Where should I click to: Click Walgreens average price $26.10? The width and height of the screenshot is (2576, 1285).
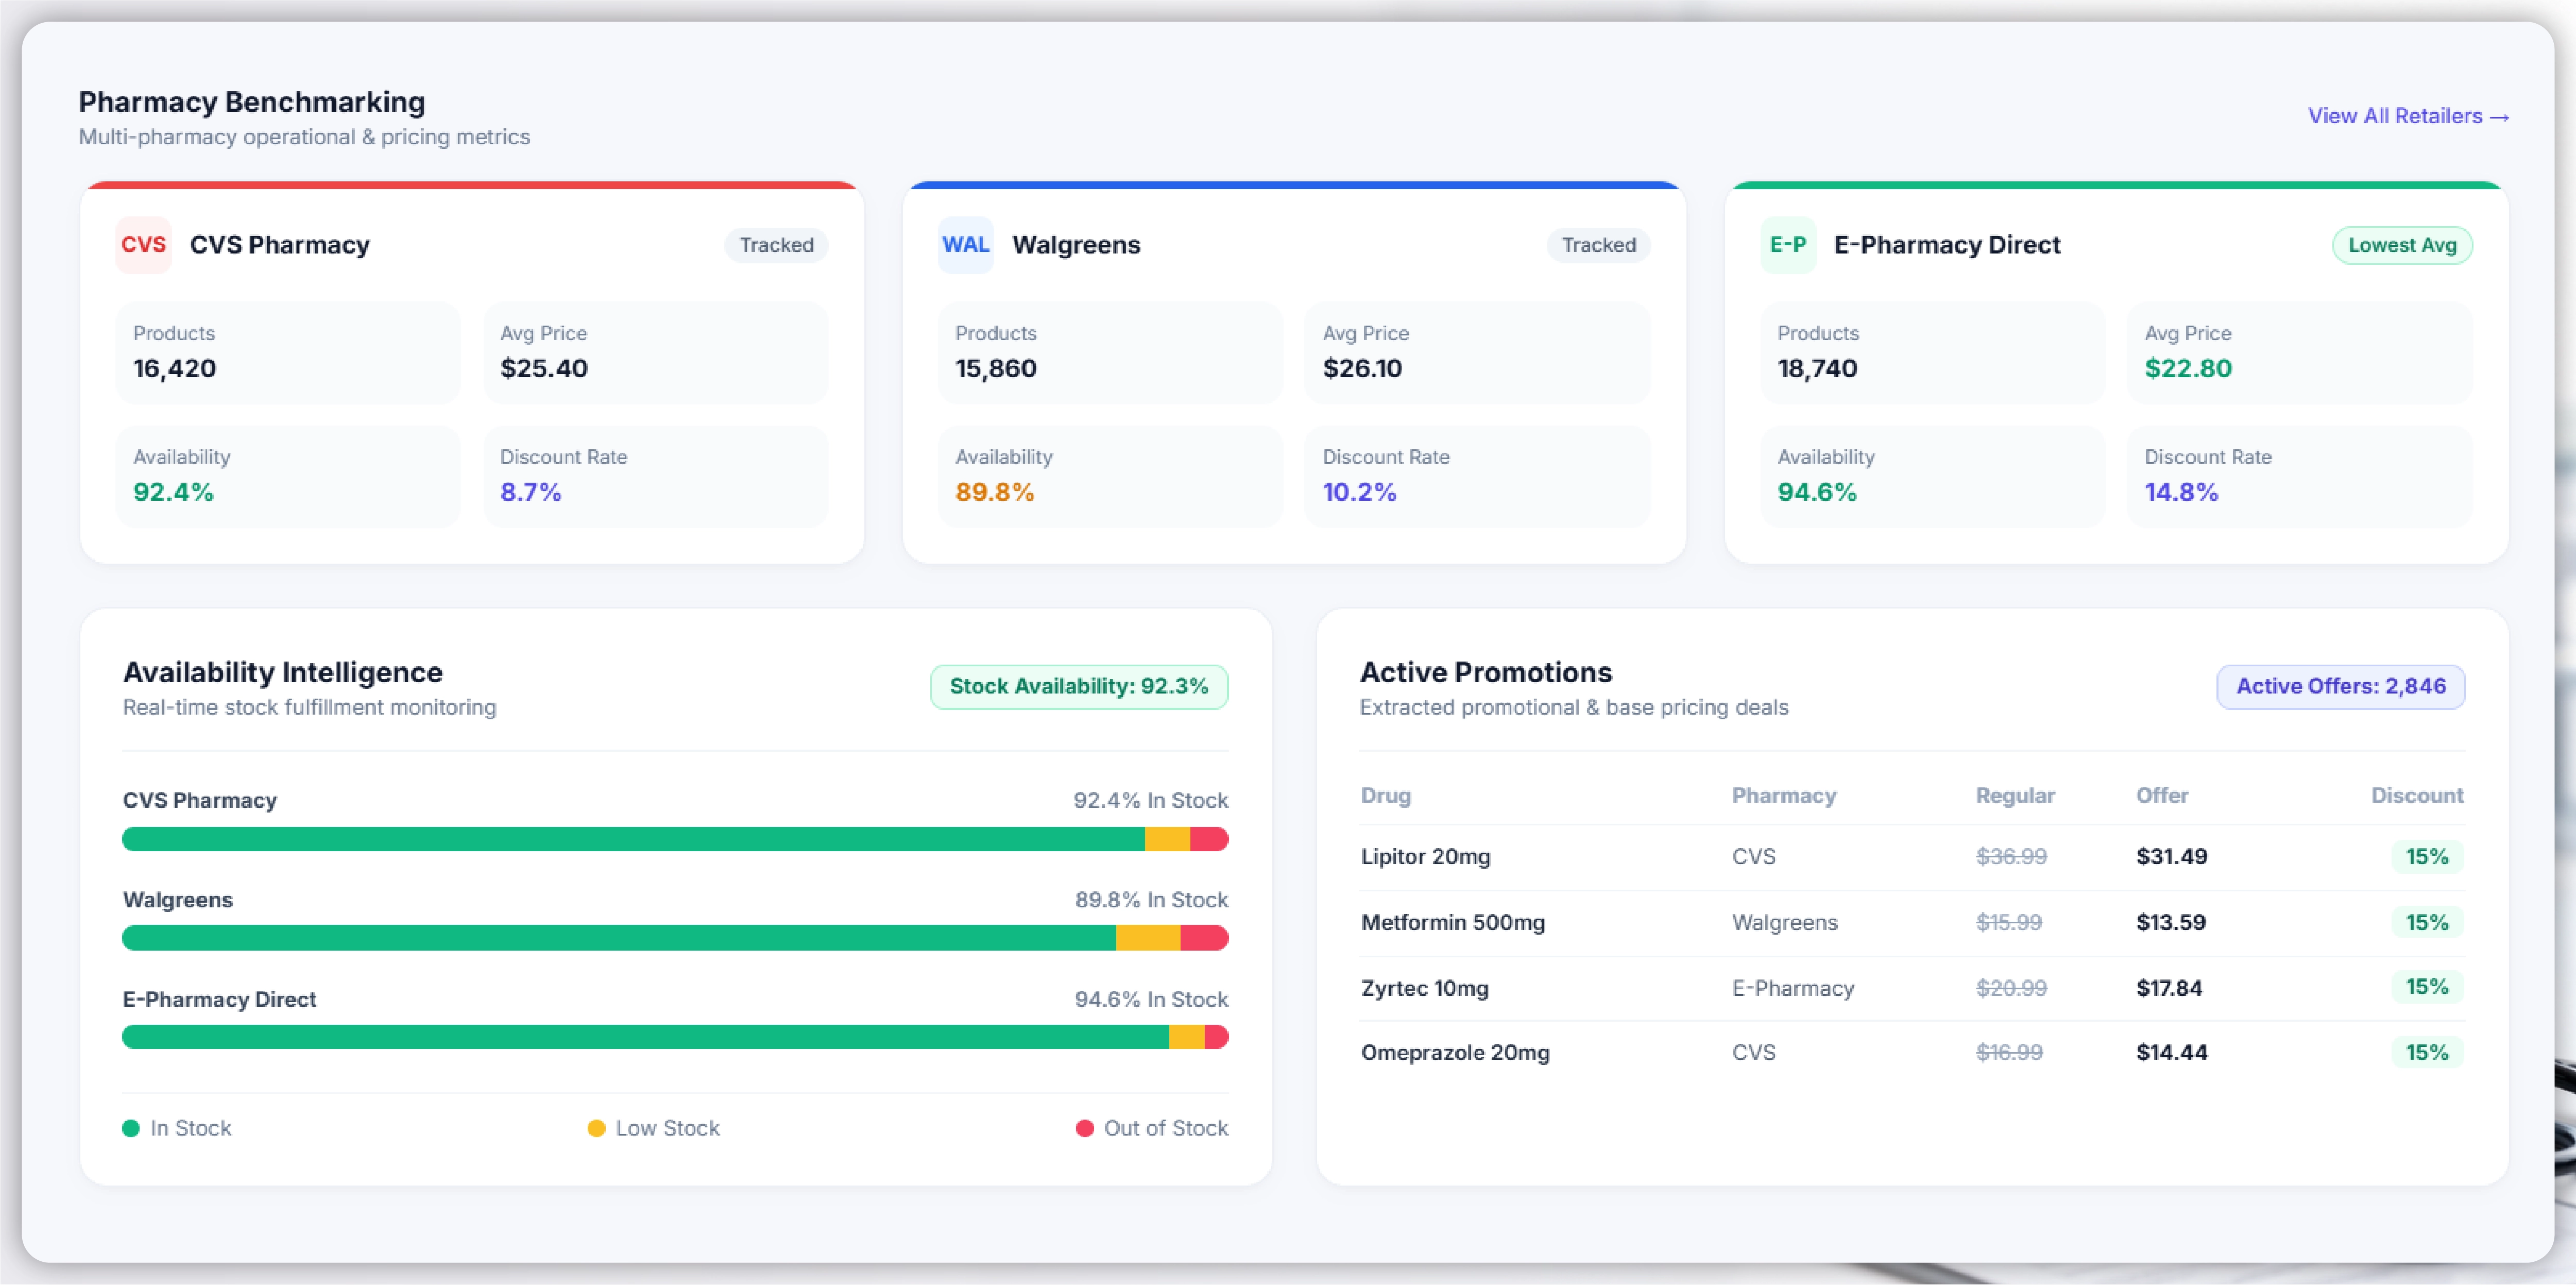tap(1362, 369)
